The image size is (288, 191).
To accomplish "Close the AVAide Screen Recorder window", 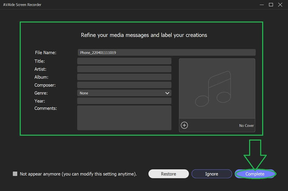I will [x=280, y=5].
